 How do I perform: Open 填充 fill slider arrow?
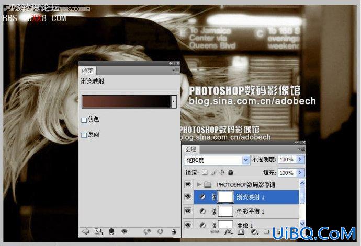pyautogui.click(x=300, y=173)
